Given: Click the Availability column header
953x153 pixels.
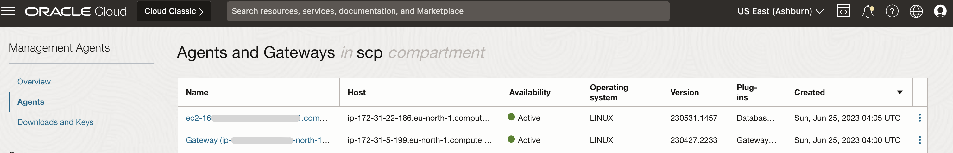Looking at the screenshot, I should click(530, 92).
